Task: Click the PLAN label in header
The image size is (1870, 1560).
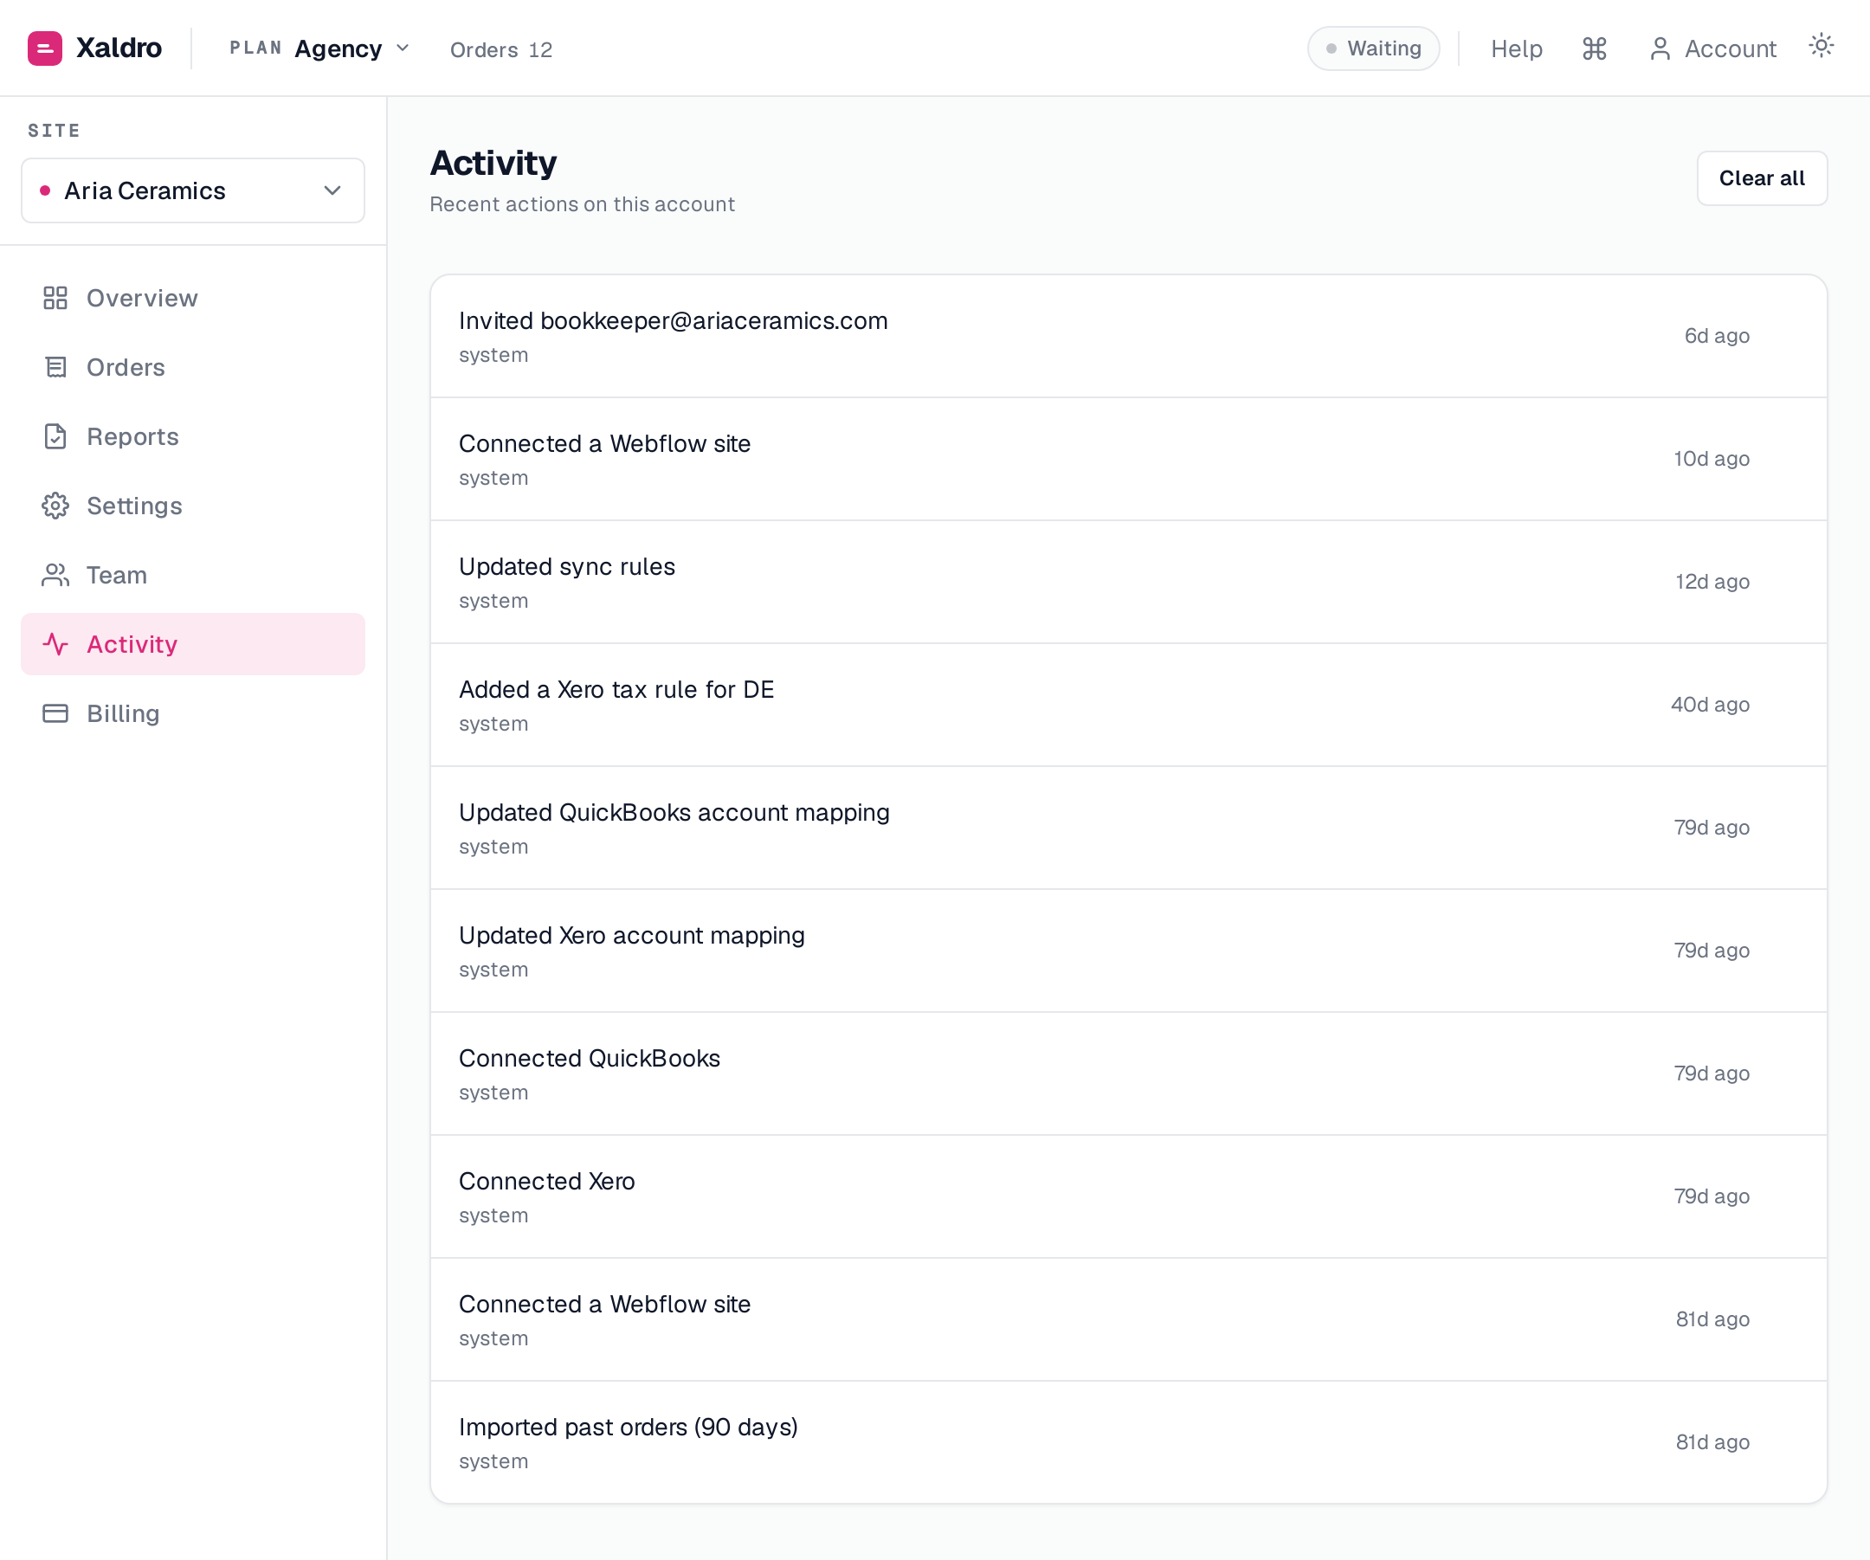Action: (x=255, y=48)
